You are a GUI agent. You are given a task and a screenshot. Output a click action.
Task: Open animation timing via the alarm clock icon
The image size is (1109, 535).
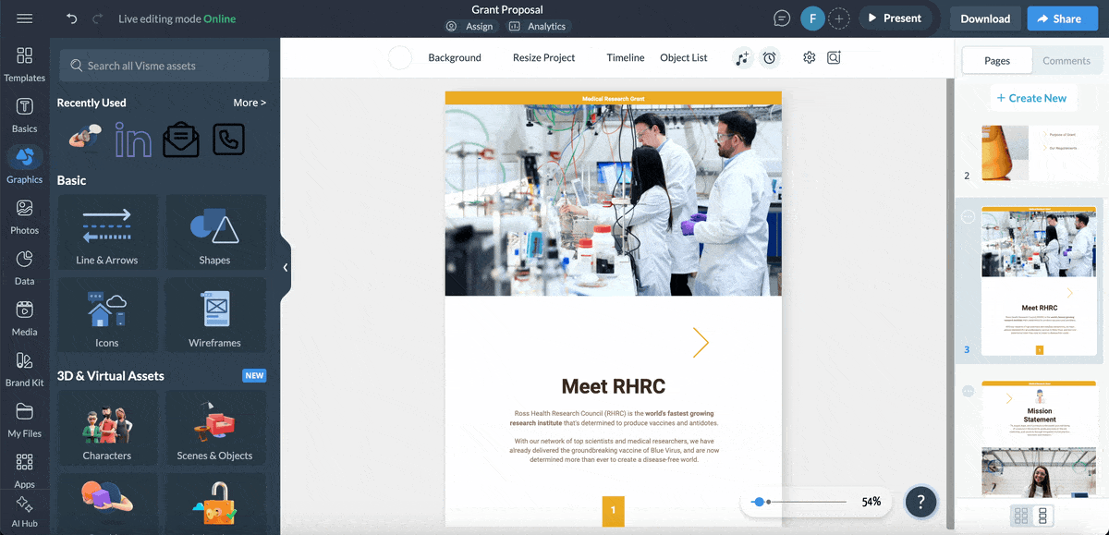[x=770, y=57]
